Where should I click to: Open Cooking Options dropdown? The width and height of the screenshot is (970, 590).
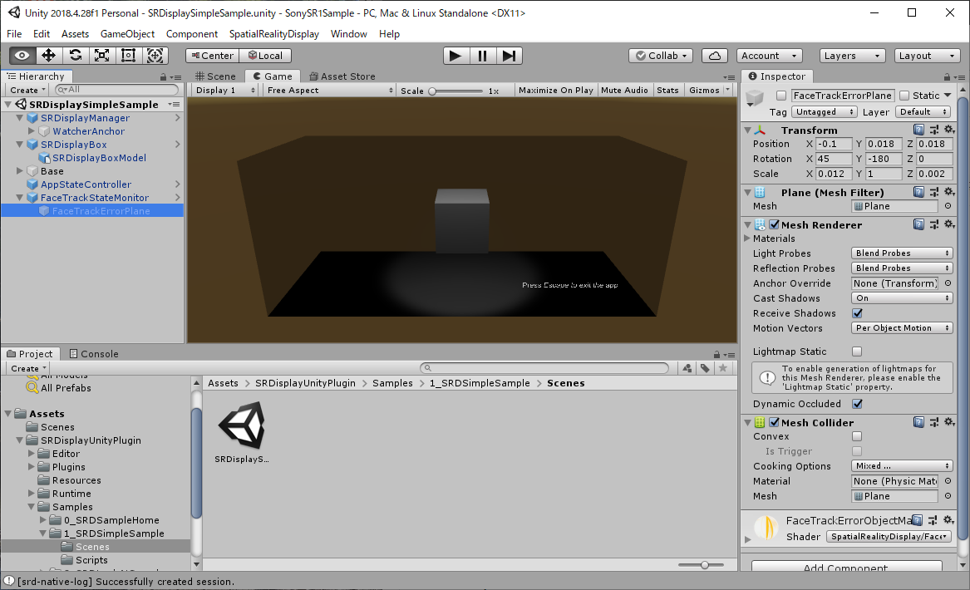click(902, 465)
